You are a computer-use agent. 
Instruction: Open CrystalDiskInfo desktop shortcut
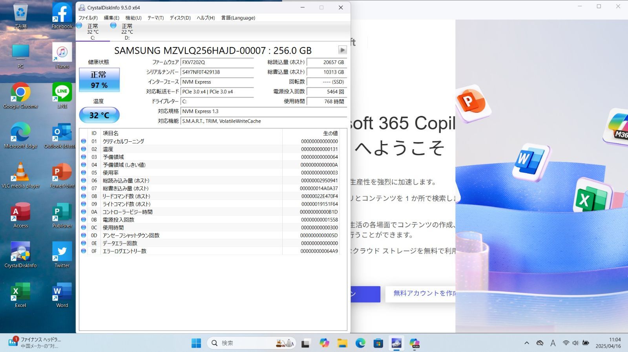click(x=20, y=255)
